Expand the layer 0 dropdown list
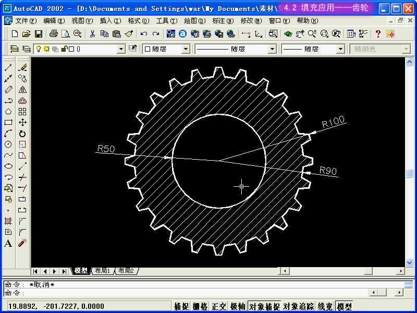The image size is (417, 313). tap(121, 49)
